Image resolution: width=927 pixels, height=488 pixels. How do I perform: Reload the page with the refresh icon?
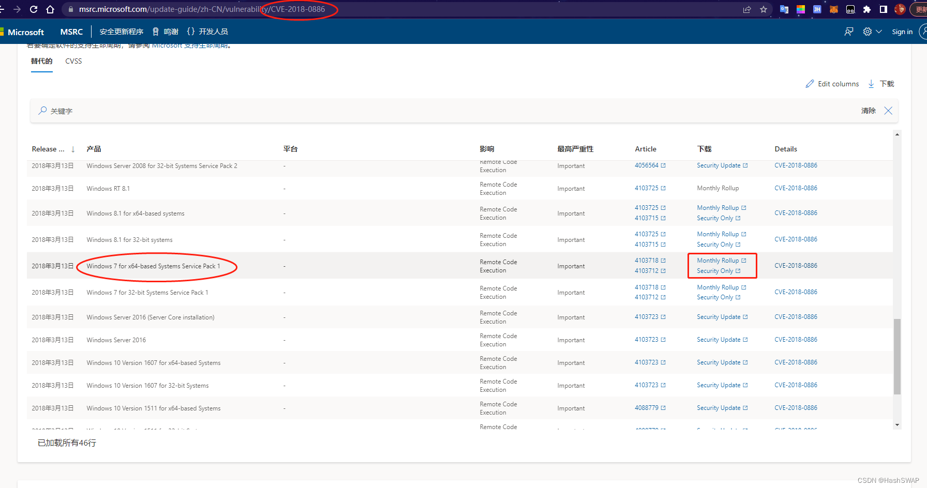tap(34, 9)
